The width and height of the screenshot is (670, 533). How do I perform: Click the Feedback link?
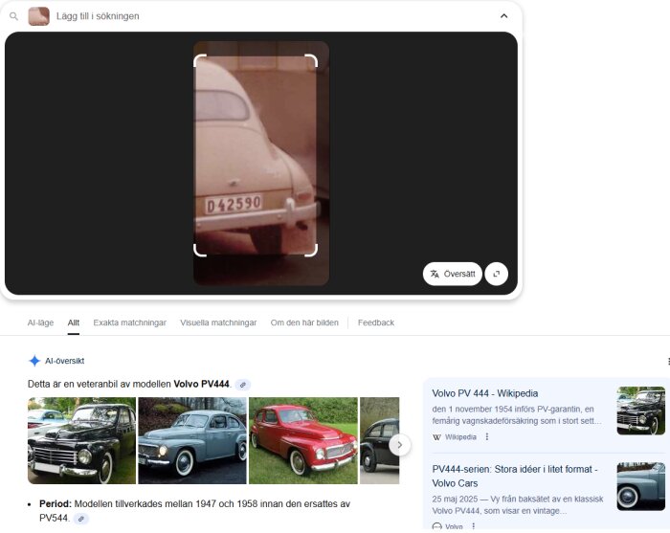click(376, 322)
